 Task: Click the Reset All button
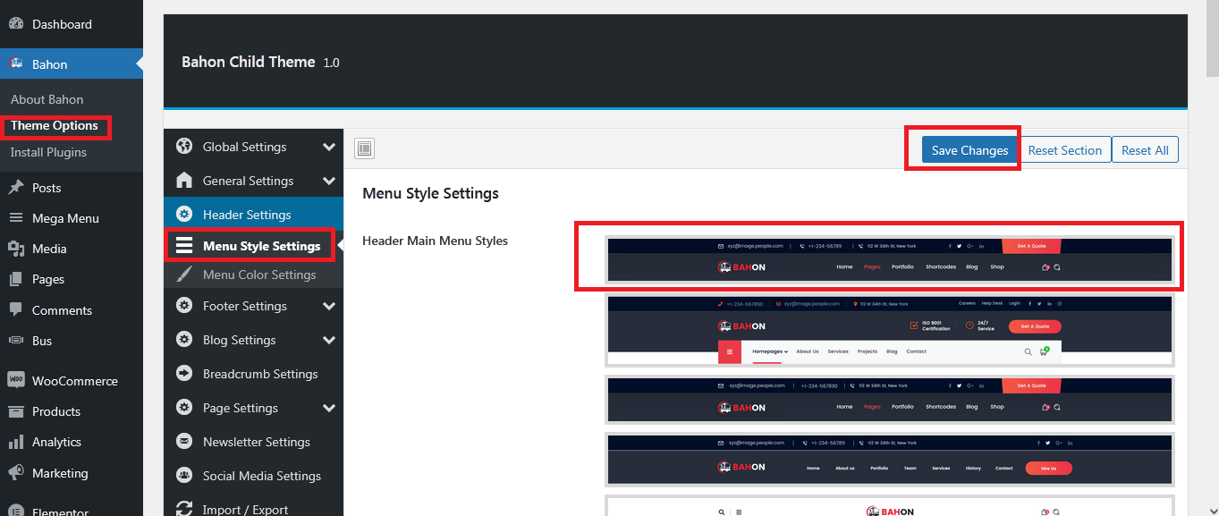pos(1145,150)
